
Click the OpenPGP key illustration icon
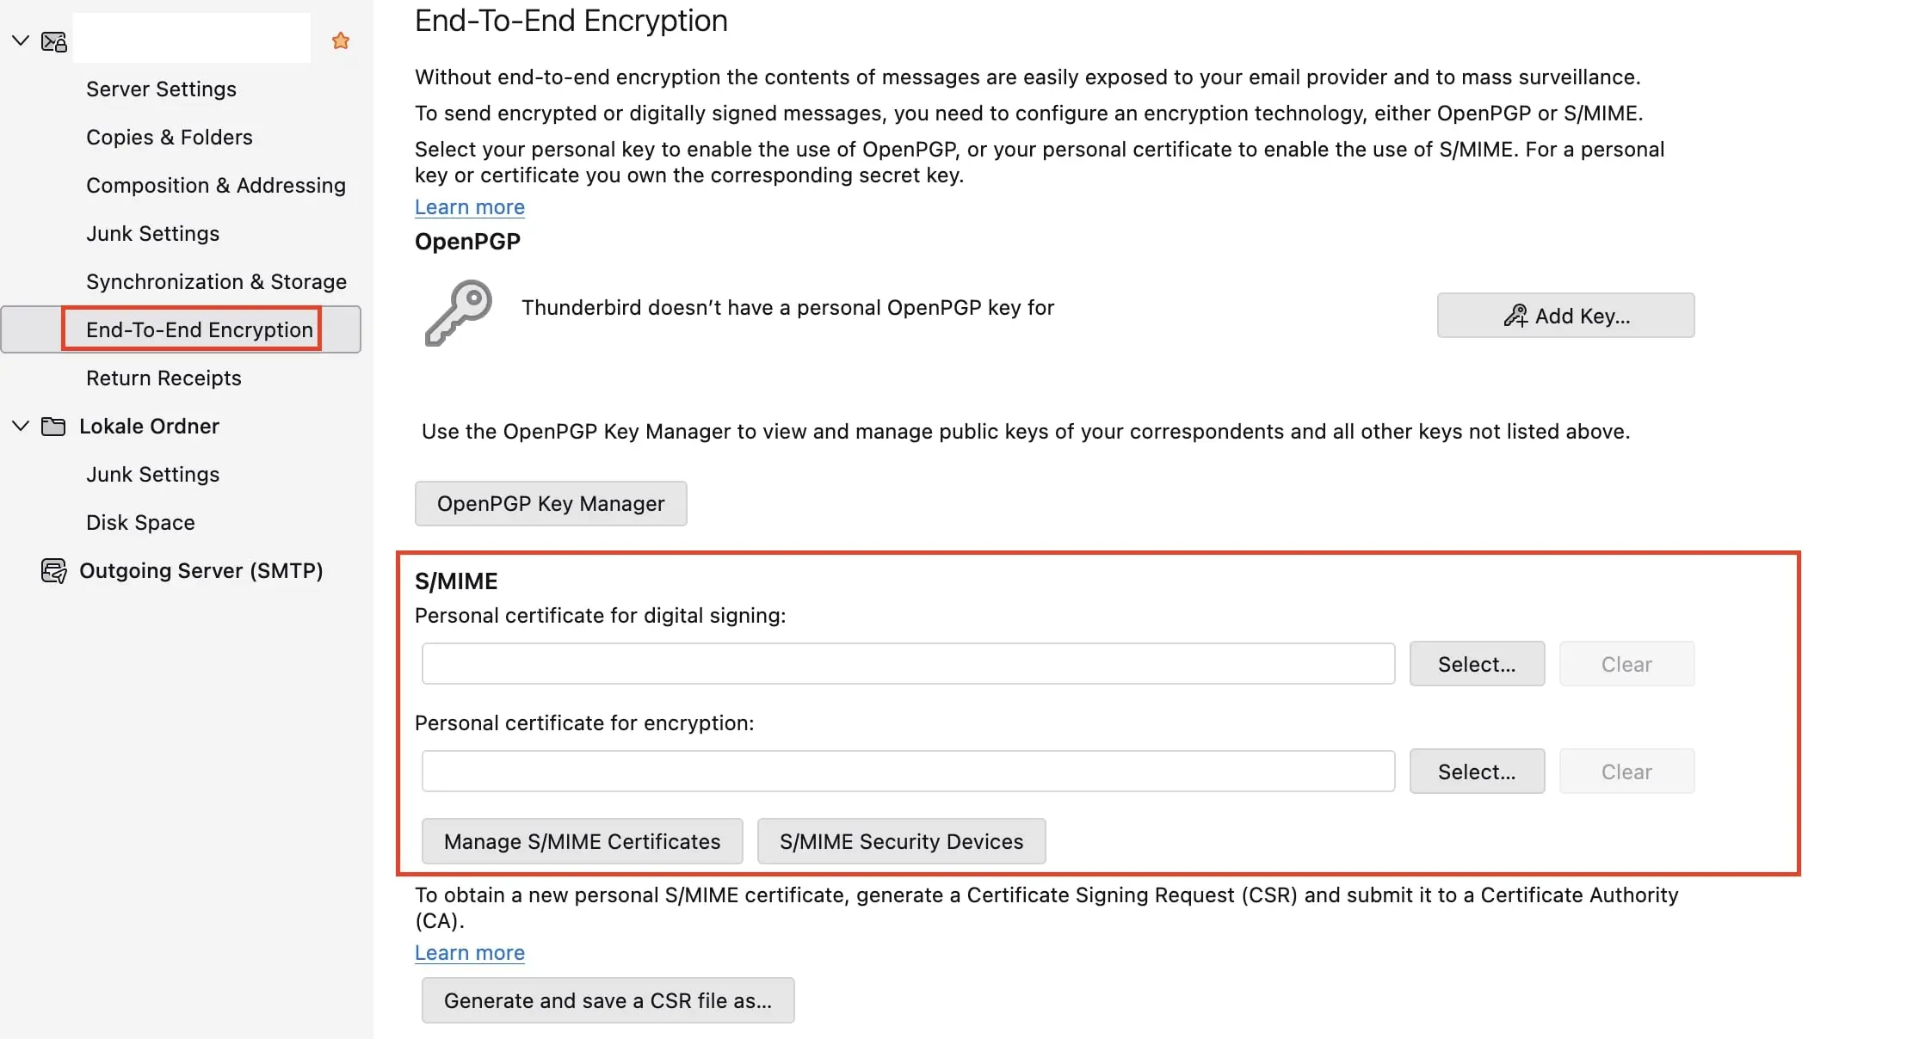pyautogui.click(x=457, y=312)
